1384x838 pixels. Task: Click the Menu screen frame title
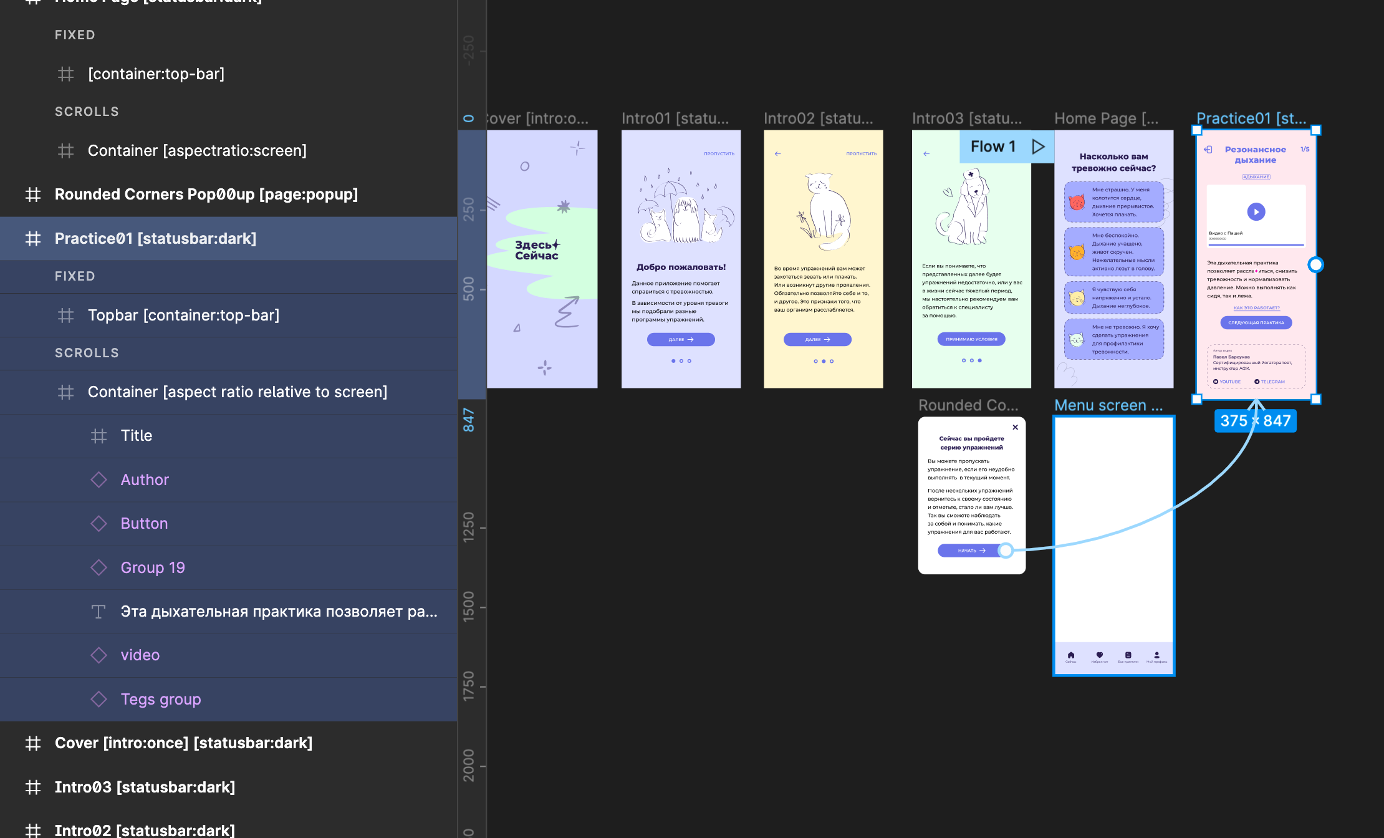1108,405
